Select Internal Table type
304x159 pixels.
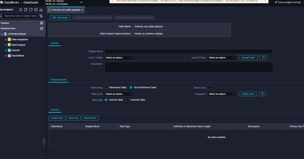[106, 100]
